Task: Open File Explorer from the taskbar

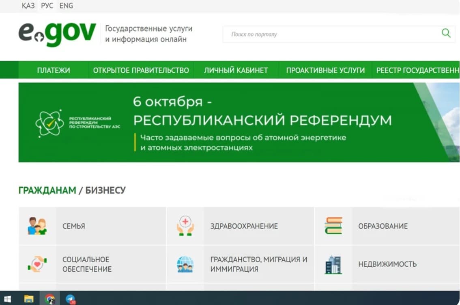Action: 29,299
